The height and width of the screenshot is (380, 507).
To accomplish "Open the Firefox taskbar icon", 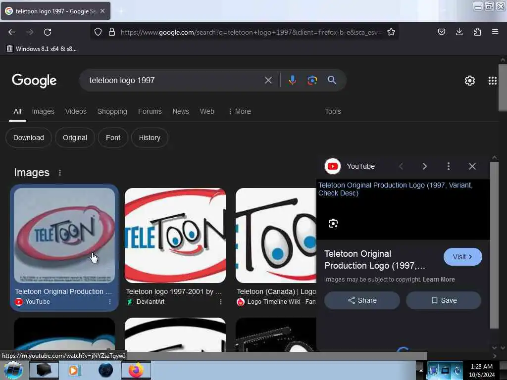I will tap(136, 370).
